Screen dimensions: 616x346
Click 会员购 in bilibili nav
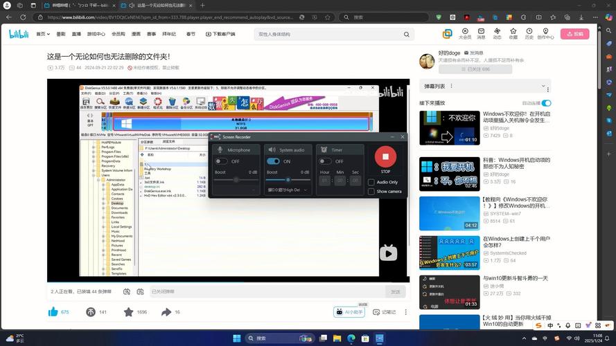point(118,34)
